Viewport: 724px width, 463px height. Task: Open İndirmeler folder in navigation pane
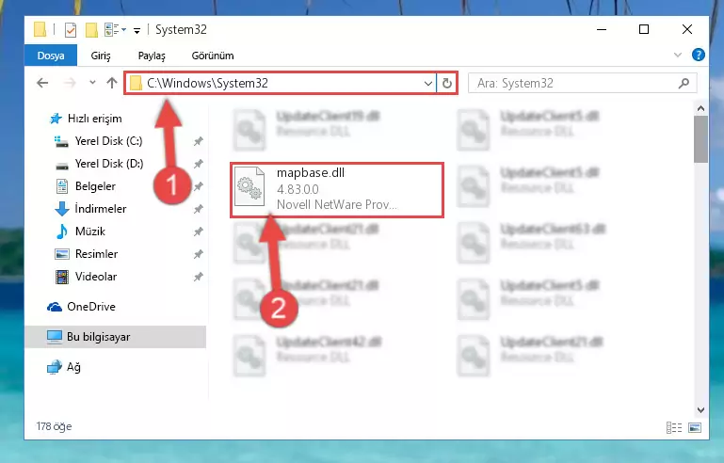tap(100, 209)
